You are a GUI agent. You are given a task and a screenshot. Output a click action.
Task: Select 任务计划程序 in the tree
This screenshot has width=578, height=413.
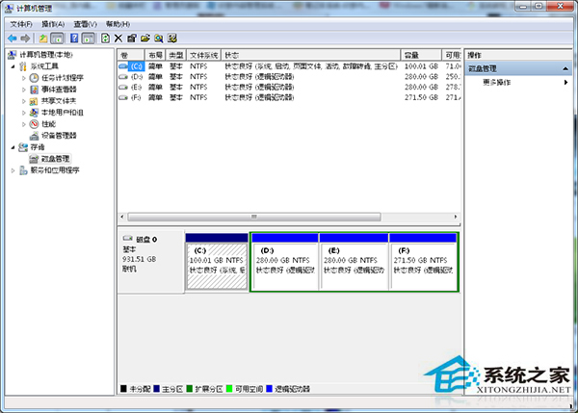(63, 78)
